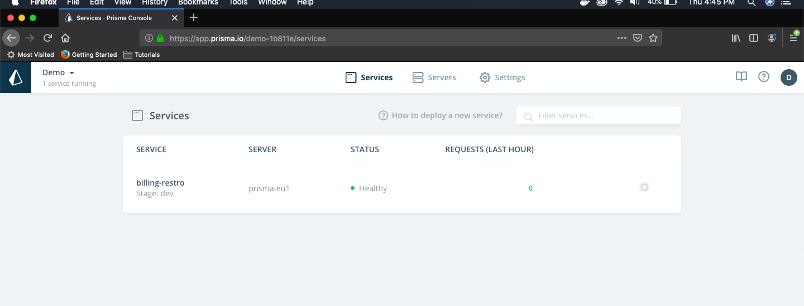Image resolution: width=804 pixels, height=306 pixels.
Task: Click the 0 requests count
Action: (x=530, y=188)
